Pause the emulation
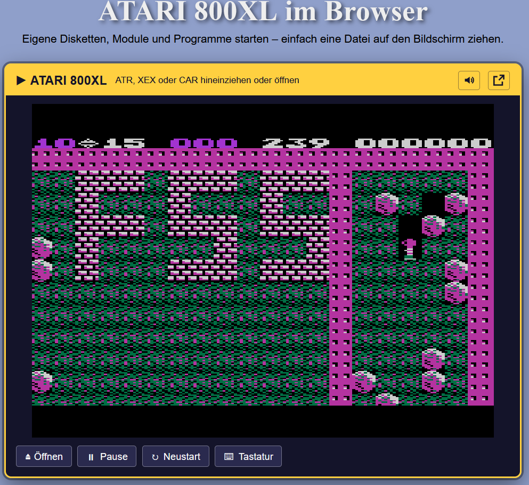Image resolution: width=529 pixels, height=485 pixels. [x=107, y=456]
